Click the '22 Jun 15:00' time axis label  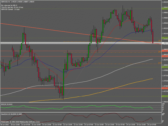pos(68,125)
